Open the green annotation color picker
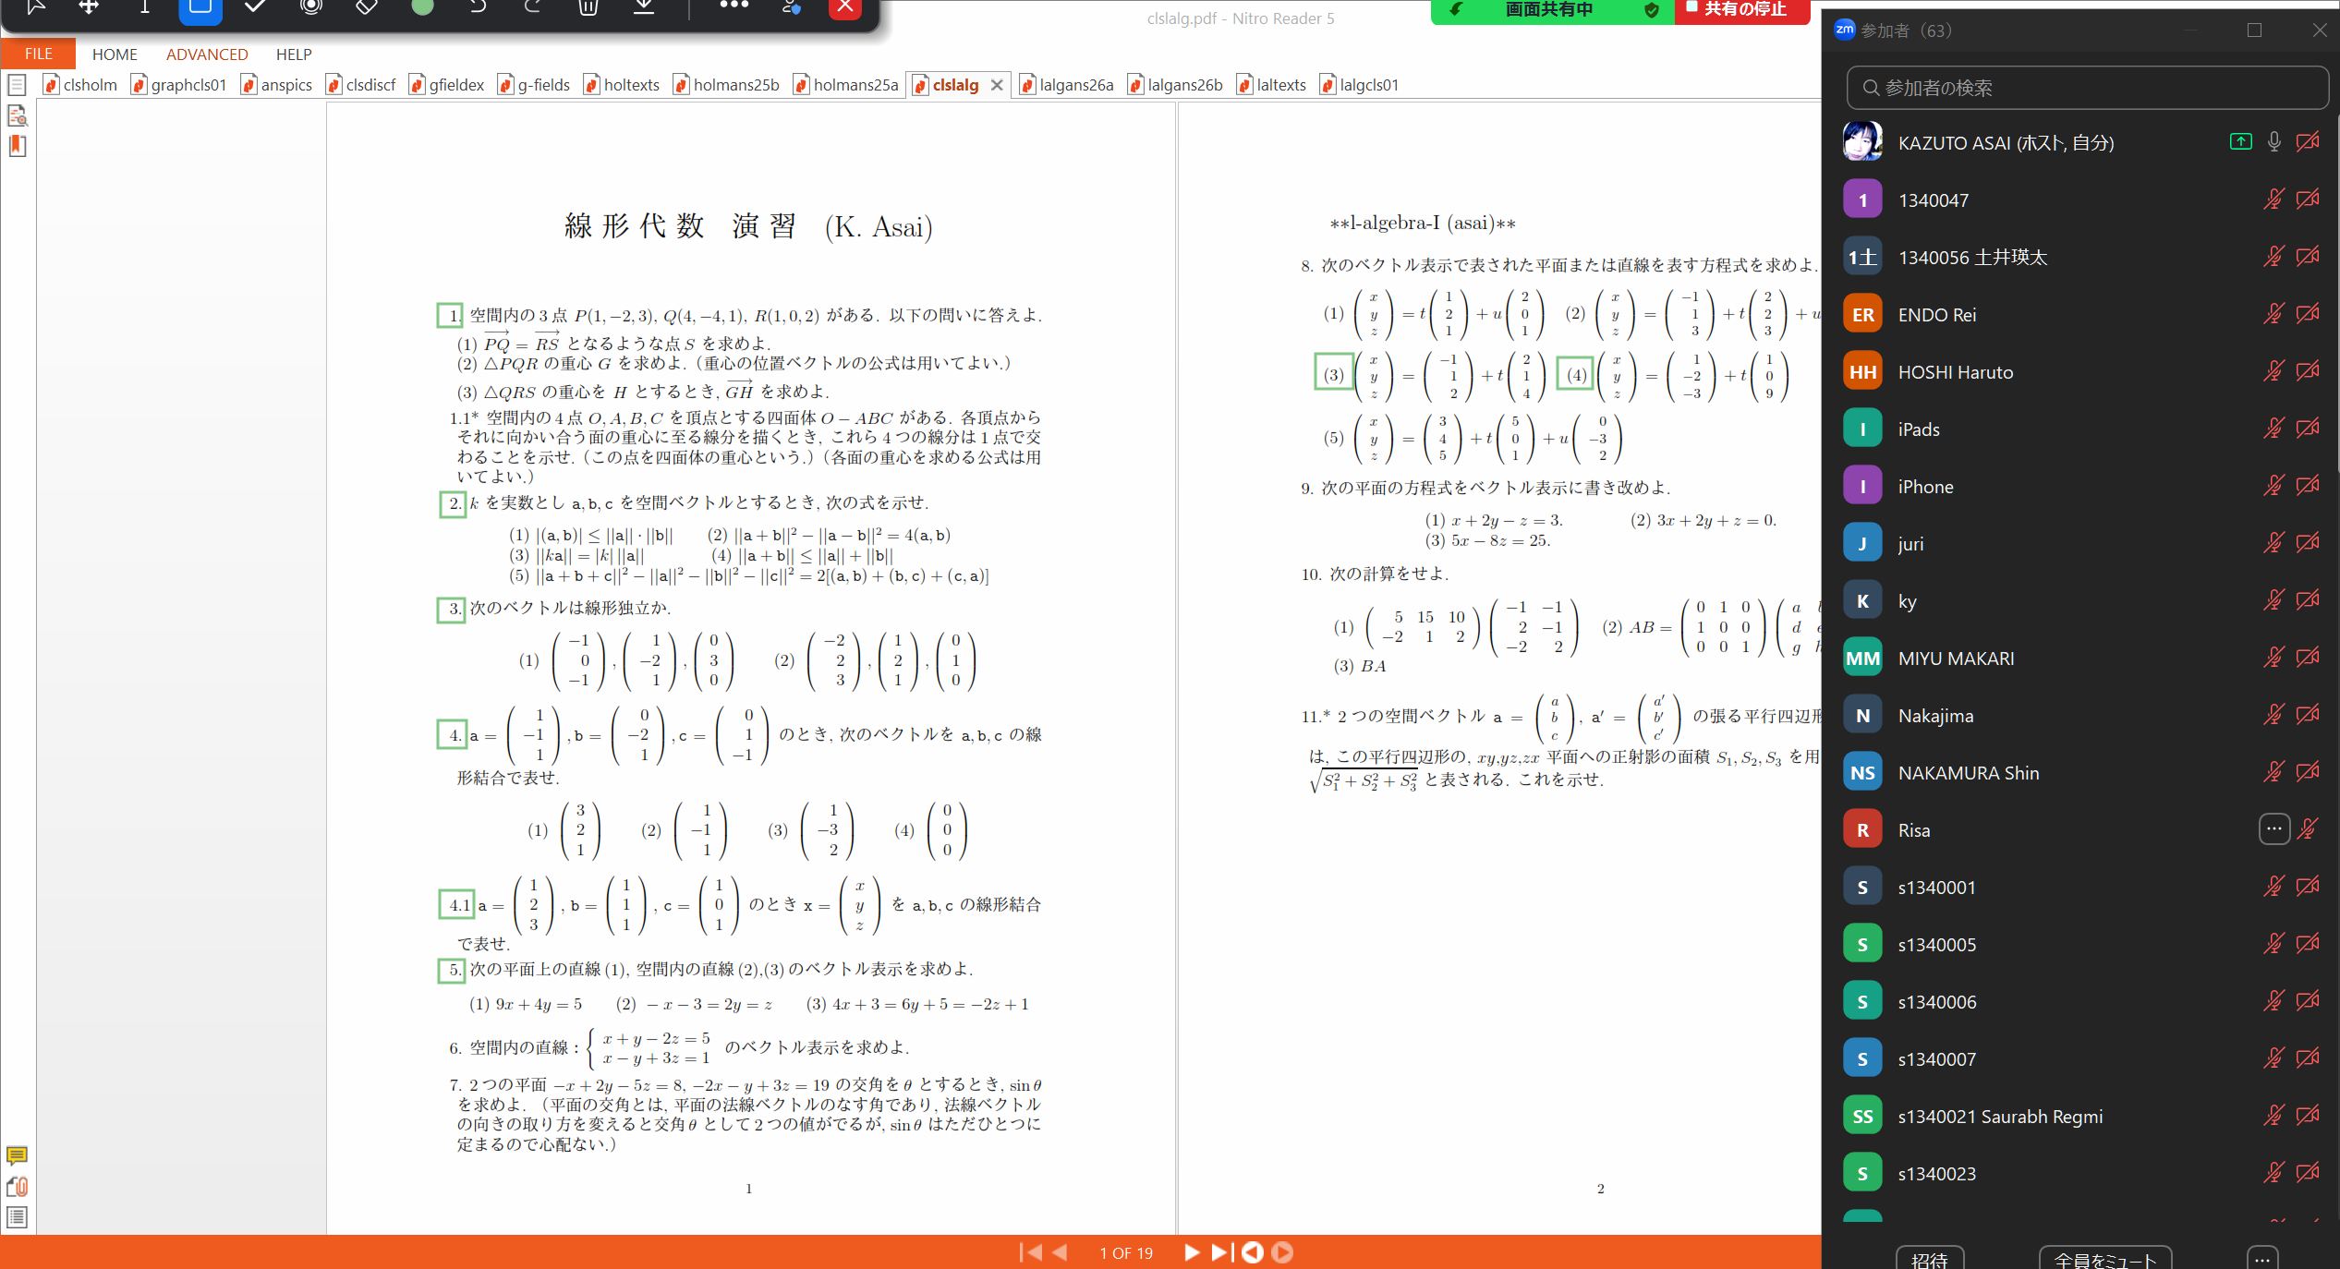 pos(422,7)
